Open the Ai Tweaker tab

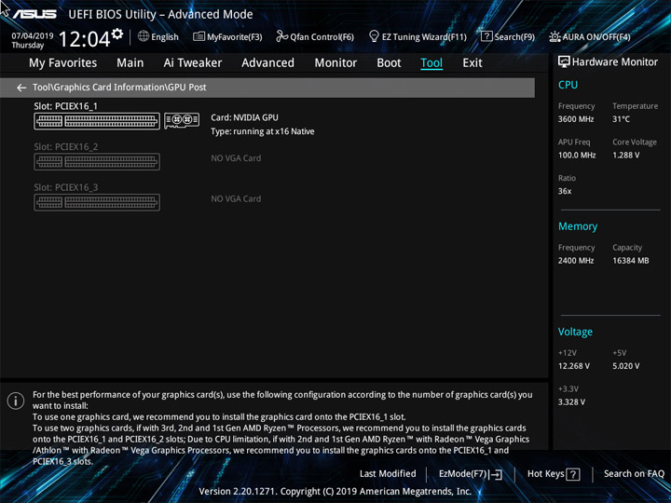193,63
